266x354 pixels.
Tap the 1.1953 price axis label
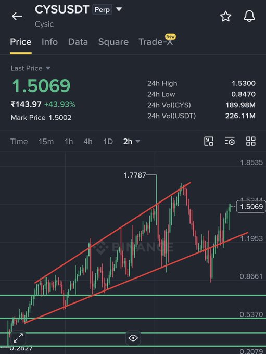click(251, 238)
